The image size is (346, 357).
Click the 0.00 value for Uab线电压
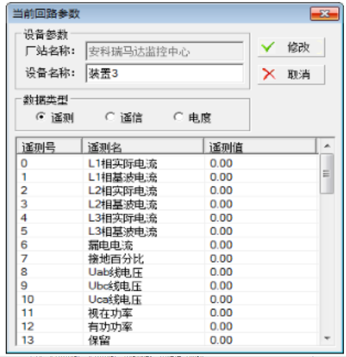(221, 272)
